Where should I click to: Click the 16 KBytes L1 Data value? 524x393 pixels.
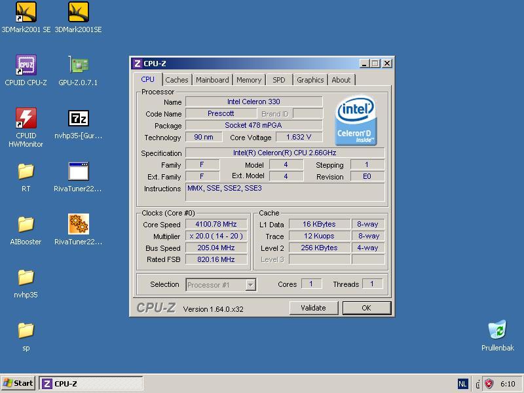[x=320, y=224]
